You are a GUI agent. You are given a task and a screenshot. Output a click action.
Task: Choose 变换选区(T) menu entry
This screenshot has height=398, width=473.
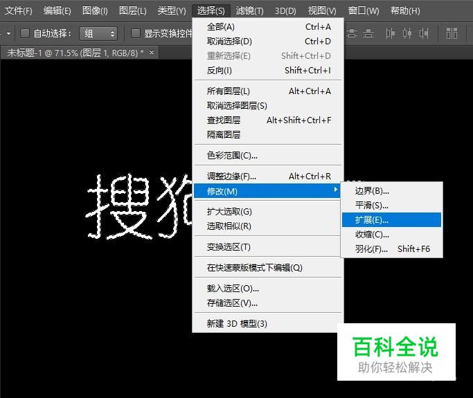[x=268, y=247]
